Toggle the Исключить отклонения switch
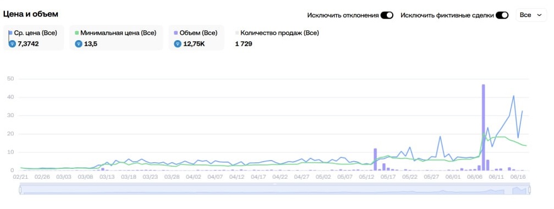Screen dimensions: 554x209 pyautogui.click(x=387, y=15)
